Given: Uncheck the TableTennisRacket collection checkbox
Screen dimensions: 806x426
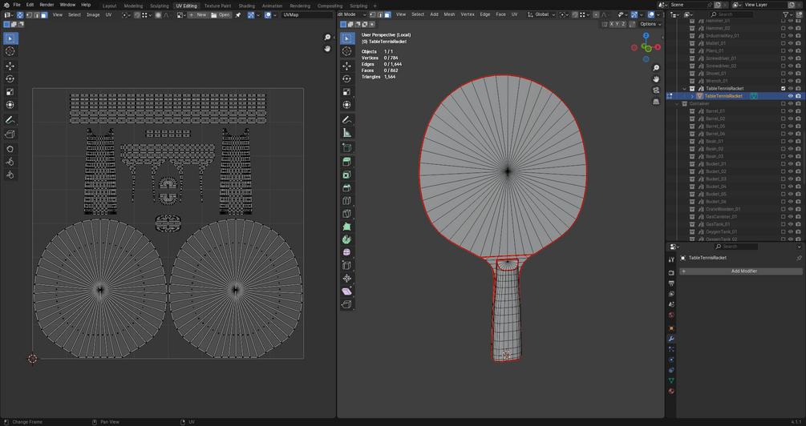Looking at the screenshot, I should pyautogui.click(x=783, y=89).
